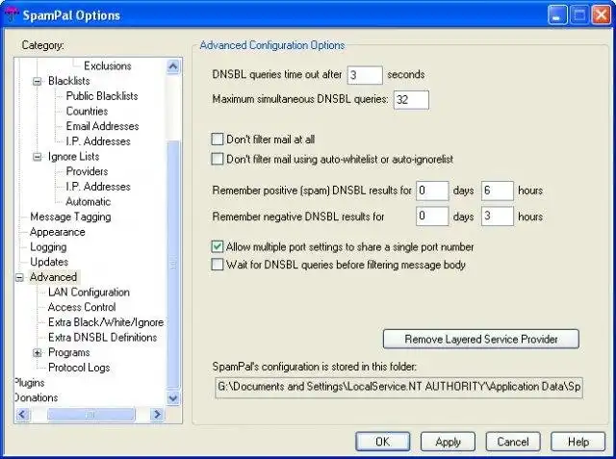
Task: Open LAN Configuration settings
Action: [x=89, y=293]
